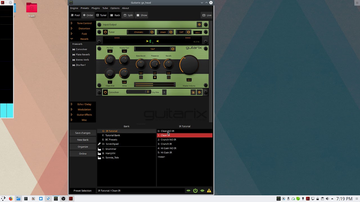Image resolution: width=360 pixels, height=202 pixels.
Task: Click the Convolver S button
Action: pos(164,92)
